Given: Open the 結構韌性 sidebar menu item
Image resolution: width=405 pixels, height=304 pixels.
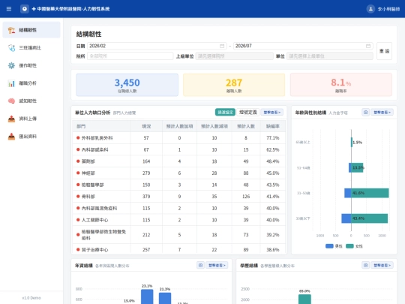Looking at the screenshot, I should click(x=31, y=30).
